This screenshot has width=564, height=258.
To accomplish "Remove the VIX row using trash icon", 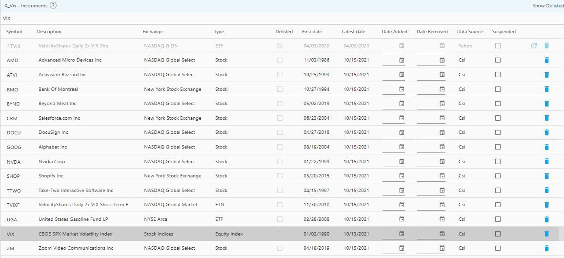I will point(546,234).
